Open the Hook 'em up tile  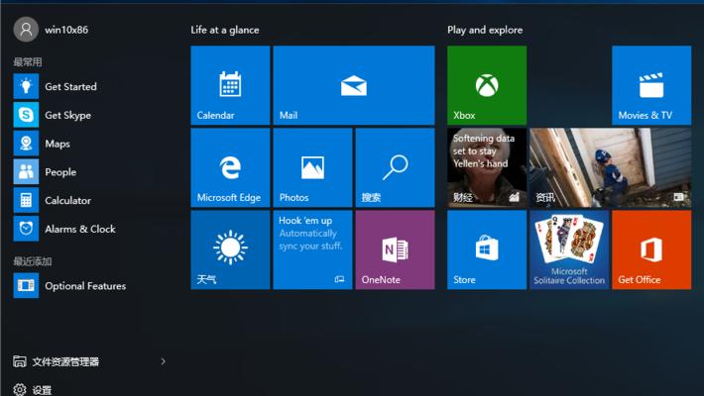[312, 249]
